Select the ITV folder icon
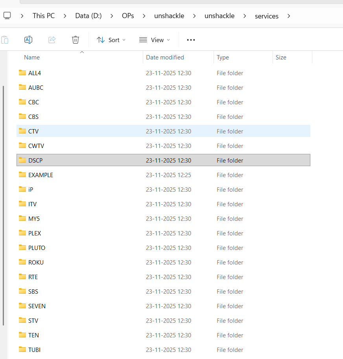This screenshot has height=359, width=343. (22, 204)
